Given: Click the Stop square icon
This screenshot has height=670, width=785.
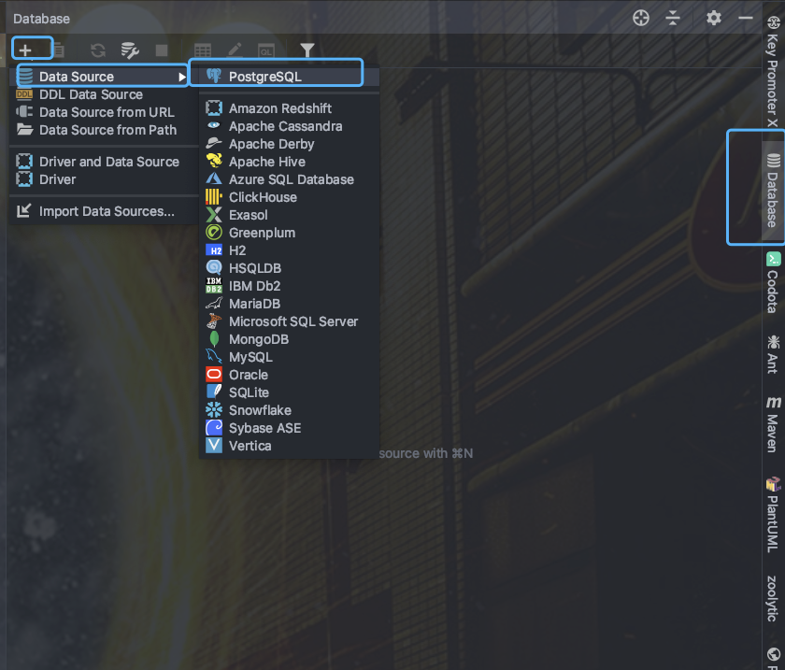Looking at the screenshot, I should [162, 50].
